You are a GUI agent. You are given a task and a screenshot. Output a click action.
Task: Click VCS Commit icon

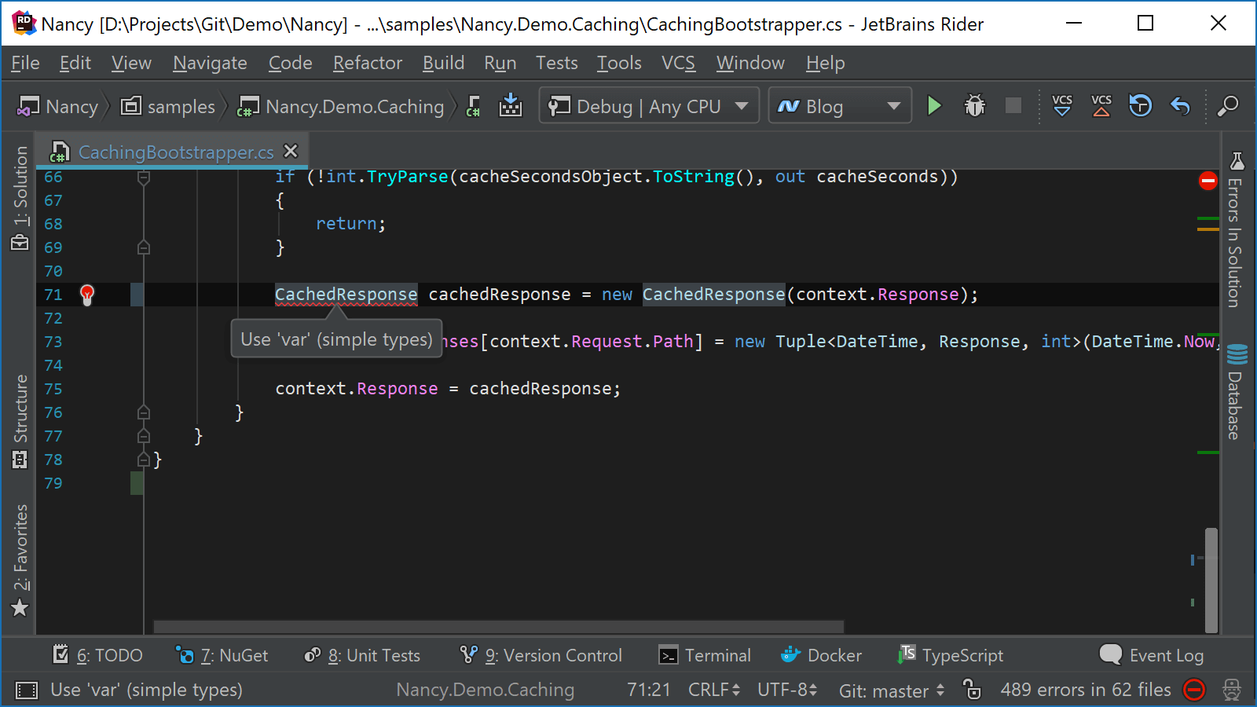[x=1101, y=105]
